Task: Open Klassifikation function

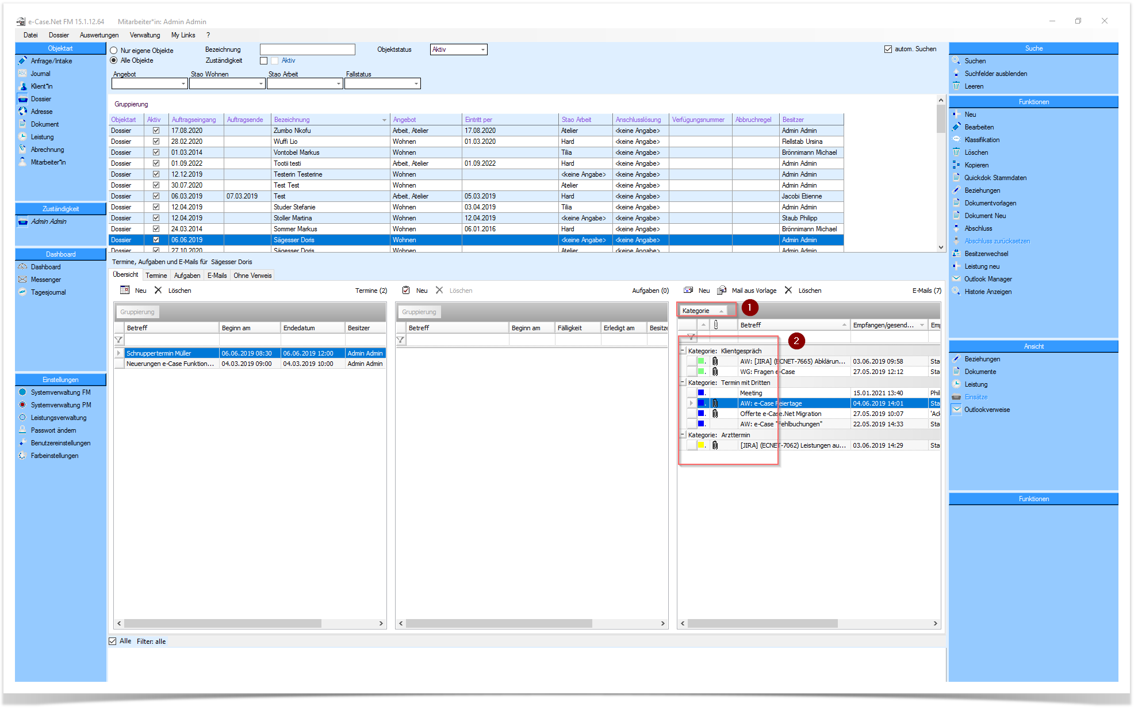Action: tap(982, 140)
